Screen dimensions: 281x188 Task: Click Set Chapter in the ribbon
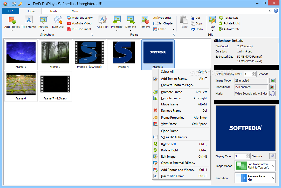[163, 23]
